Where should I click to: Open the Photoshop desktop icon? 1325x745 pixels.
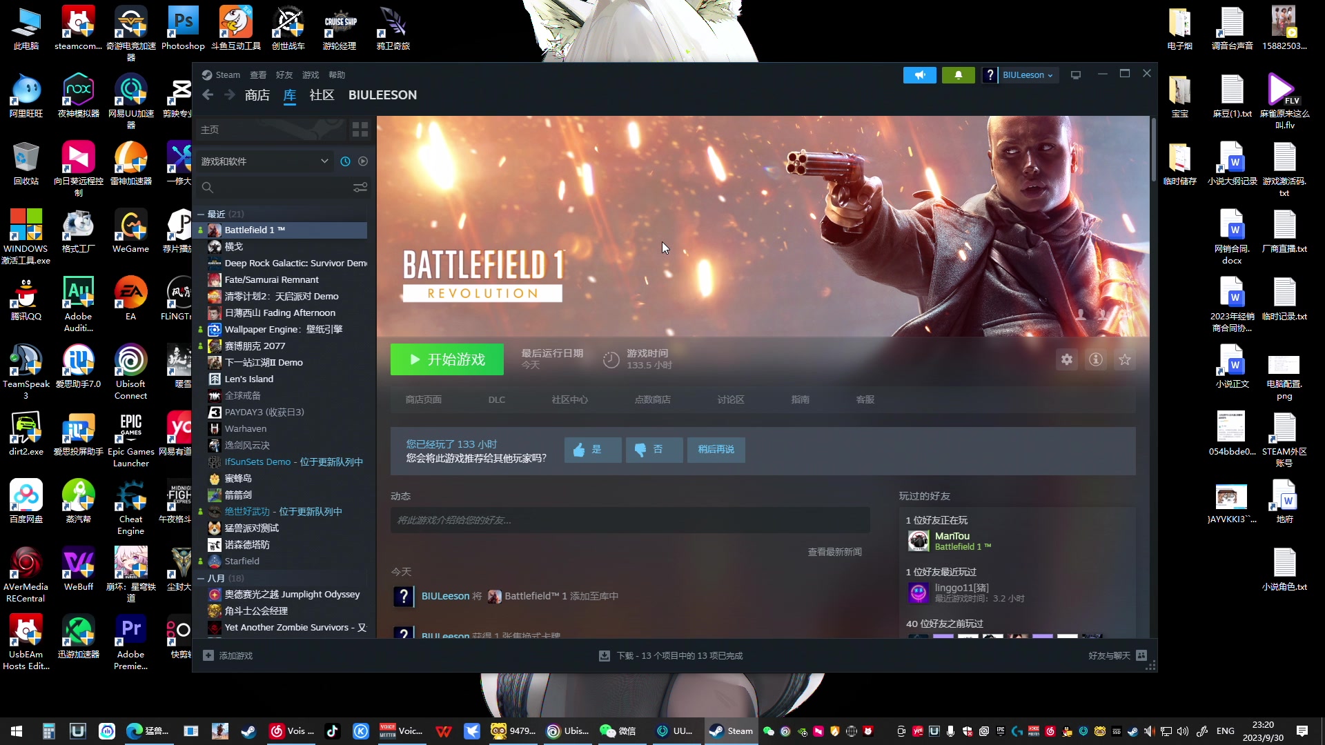(183, 29)
